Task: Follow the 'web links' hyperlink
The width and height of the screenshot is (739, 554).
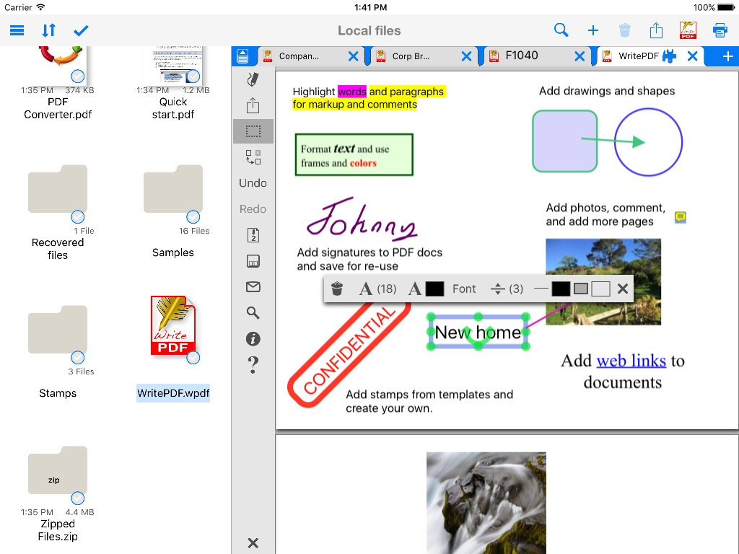Action: [631, 361]
